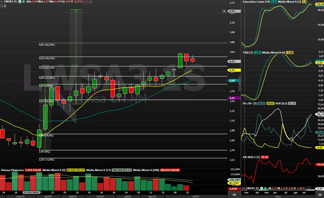Click the Volume Financeiro value 3.470.550,00 badge
Viewport: 324px width, 198px height.
(x=33, y=170)
